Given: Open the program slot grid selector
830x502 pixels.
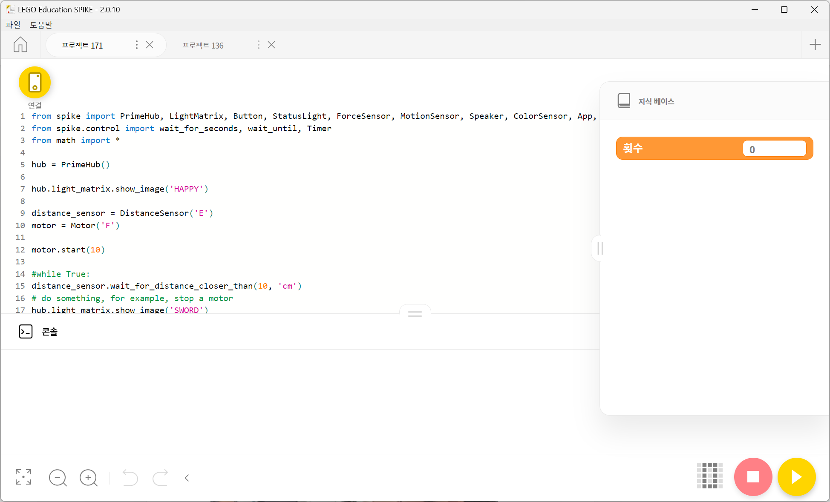Looking at the screenshot, I should [x=709, y=476].
